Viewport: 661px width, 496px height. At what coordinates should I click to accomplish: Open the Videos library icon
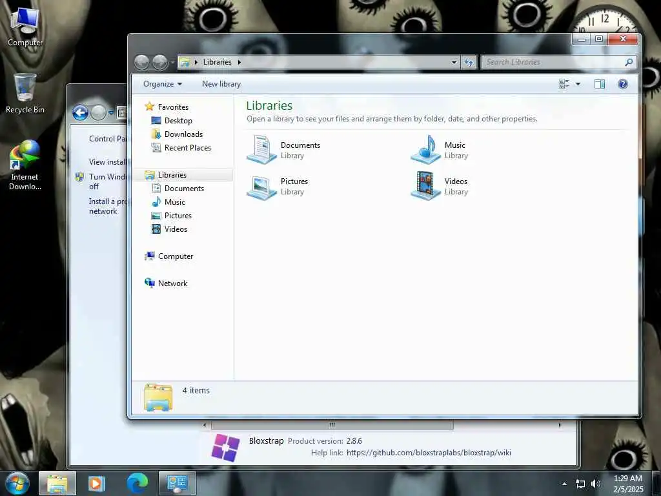coord(426,186)
